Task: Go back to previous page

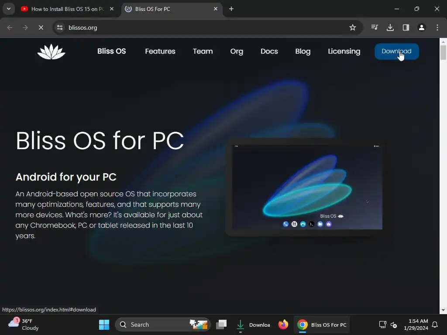Action: [x=10, y=27]
